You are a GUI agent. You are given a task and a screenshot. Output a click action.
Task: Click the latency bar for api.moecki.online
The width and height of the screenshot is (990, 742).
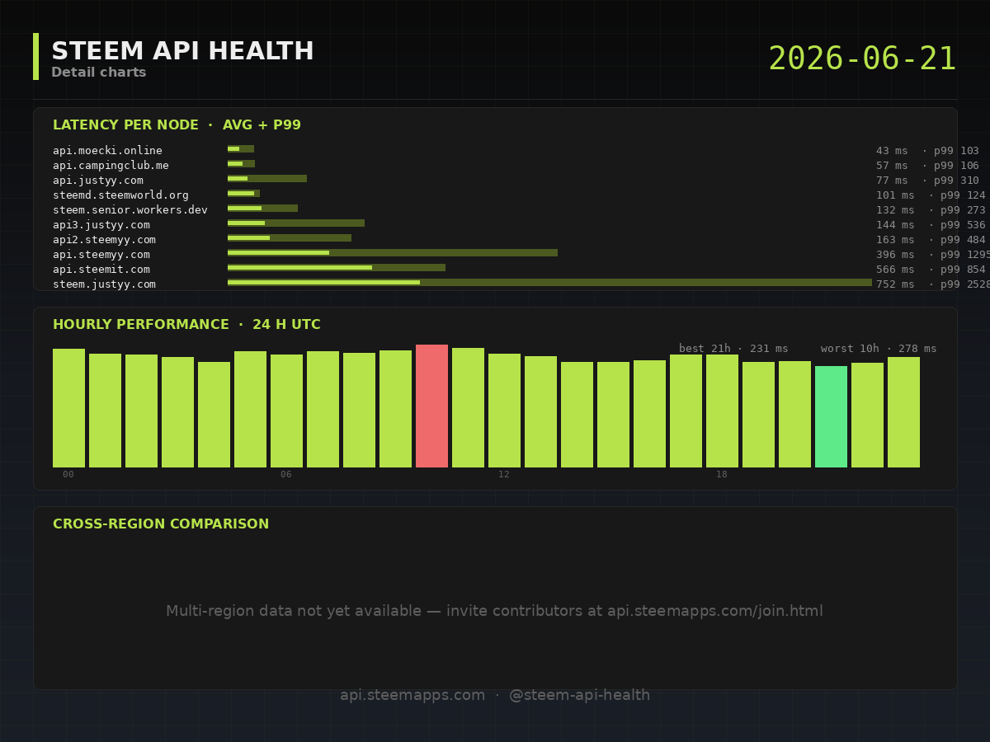click(x=241, y=149)
